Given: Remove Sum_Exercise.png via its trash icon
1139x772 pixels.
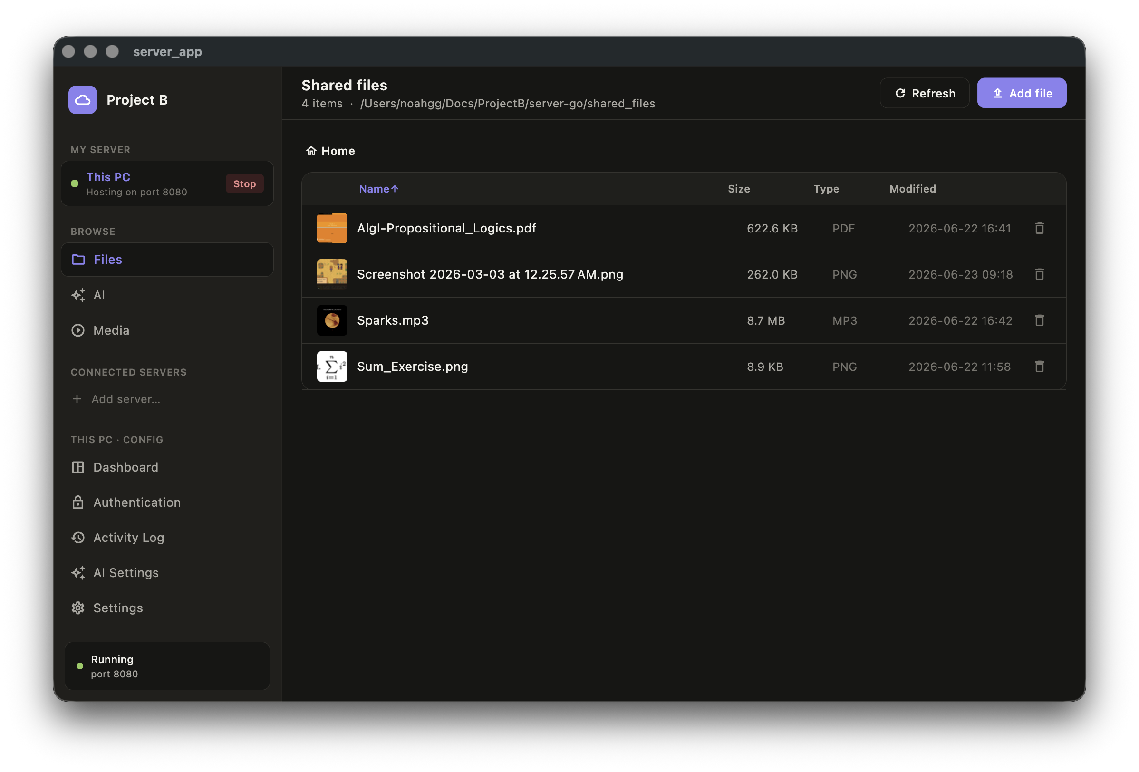Looking at the screenshot, I should click(1039, 366).
